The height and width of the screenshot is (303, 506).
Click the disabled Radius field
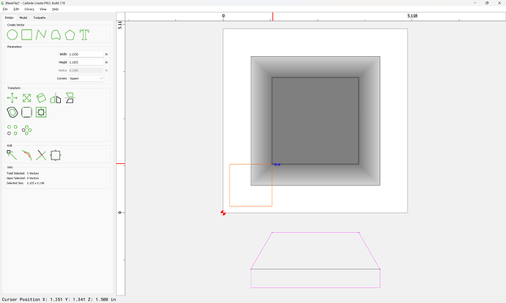point(86,70)
